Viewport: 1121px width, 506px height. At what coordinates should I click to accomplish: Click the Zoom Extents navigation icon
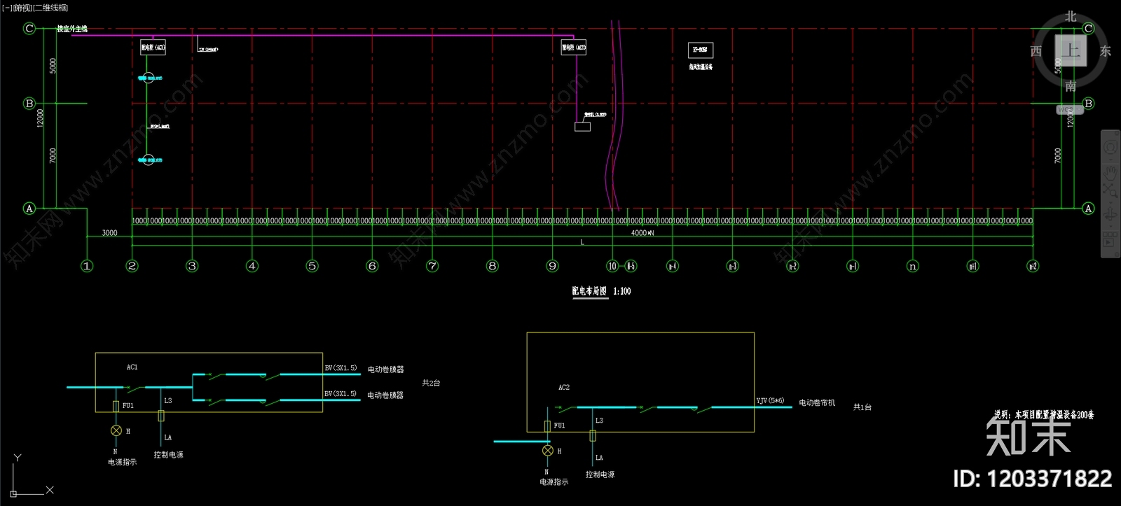[1110, 190]
